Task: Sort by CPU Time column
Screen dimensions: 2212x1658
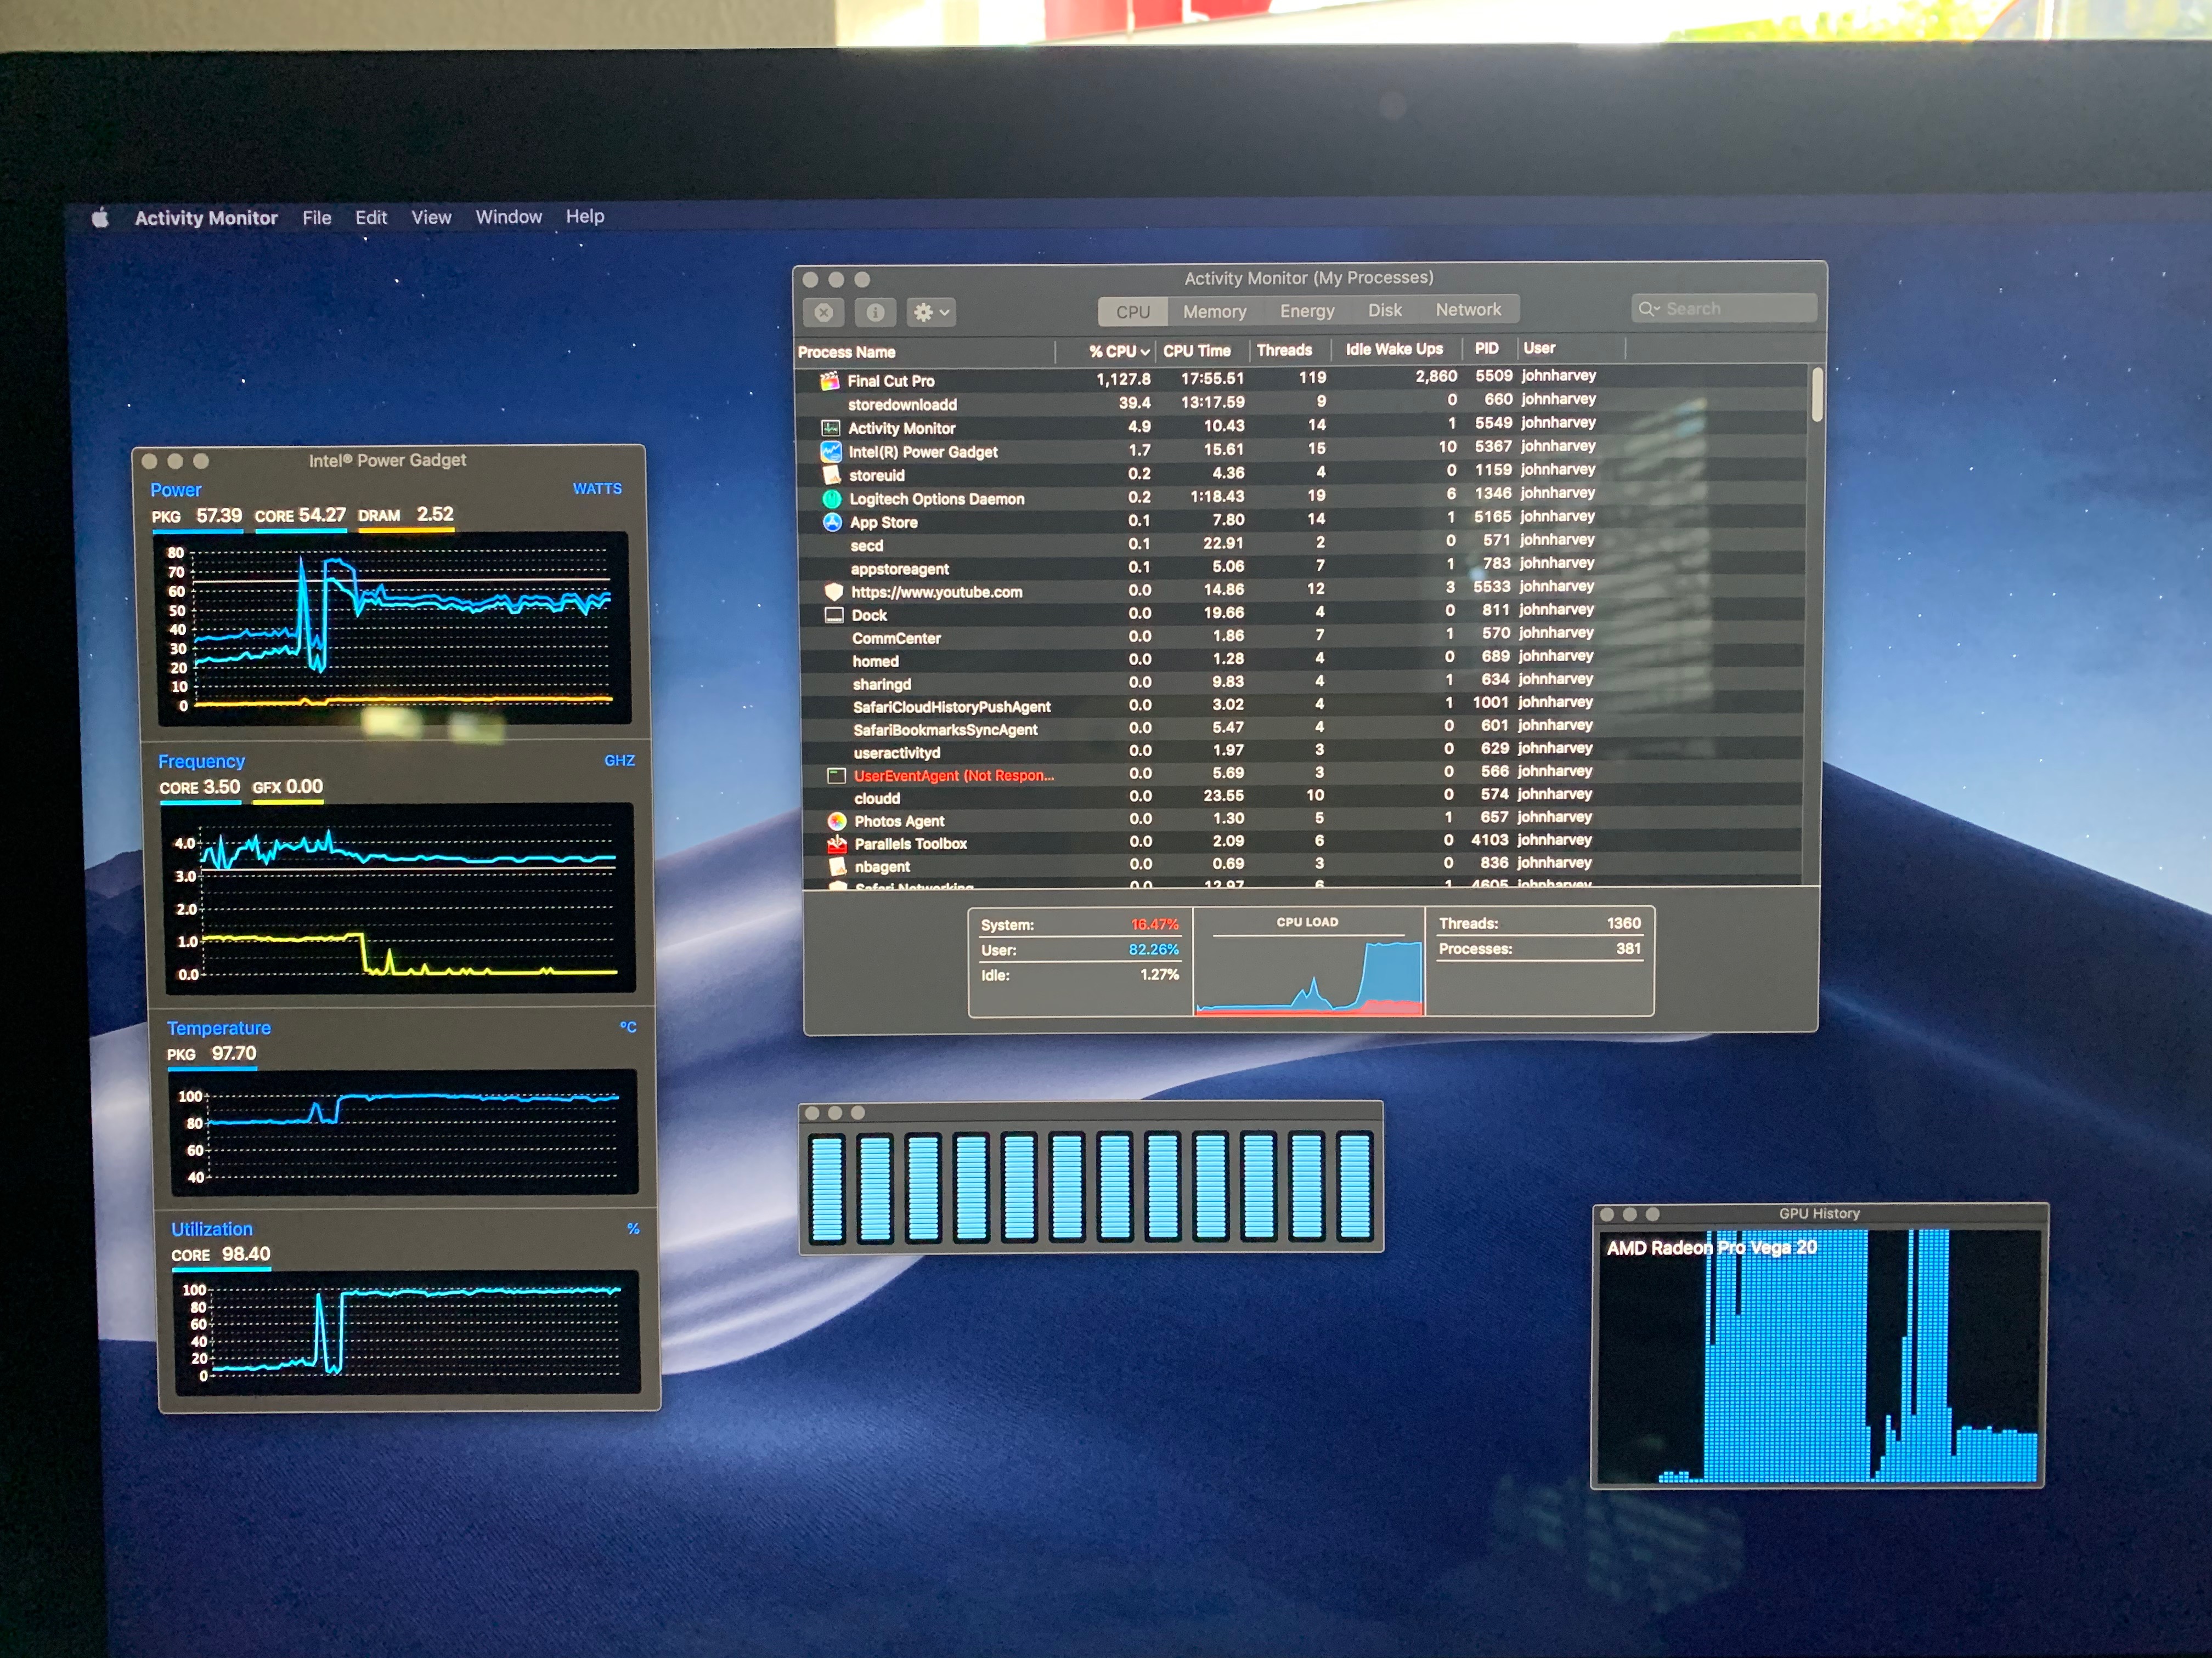Action: (1197, 351)
